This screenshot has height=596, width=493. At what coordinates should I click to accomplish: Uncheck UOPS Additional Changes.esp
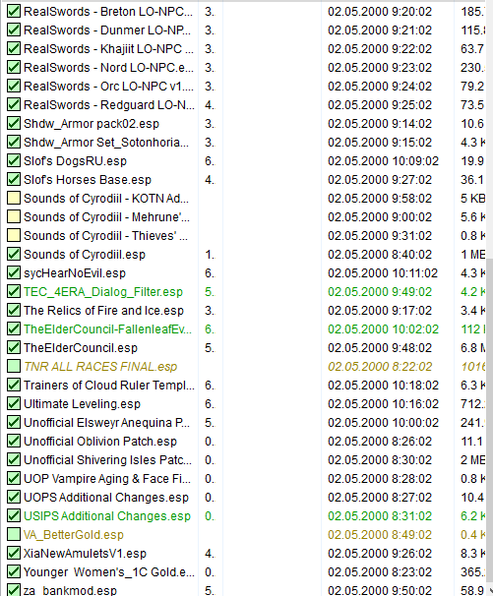[14, 498]
